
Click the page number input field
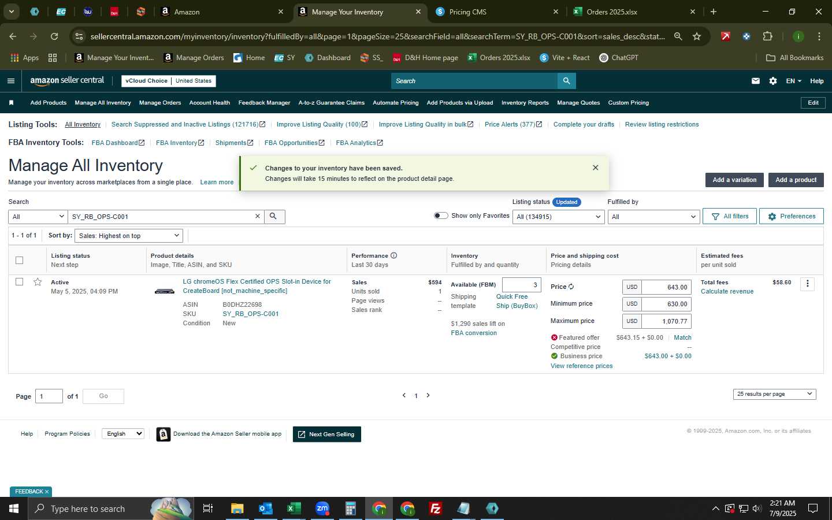tap(49, 396)
